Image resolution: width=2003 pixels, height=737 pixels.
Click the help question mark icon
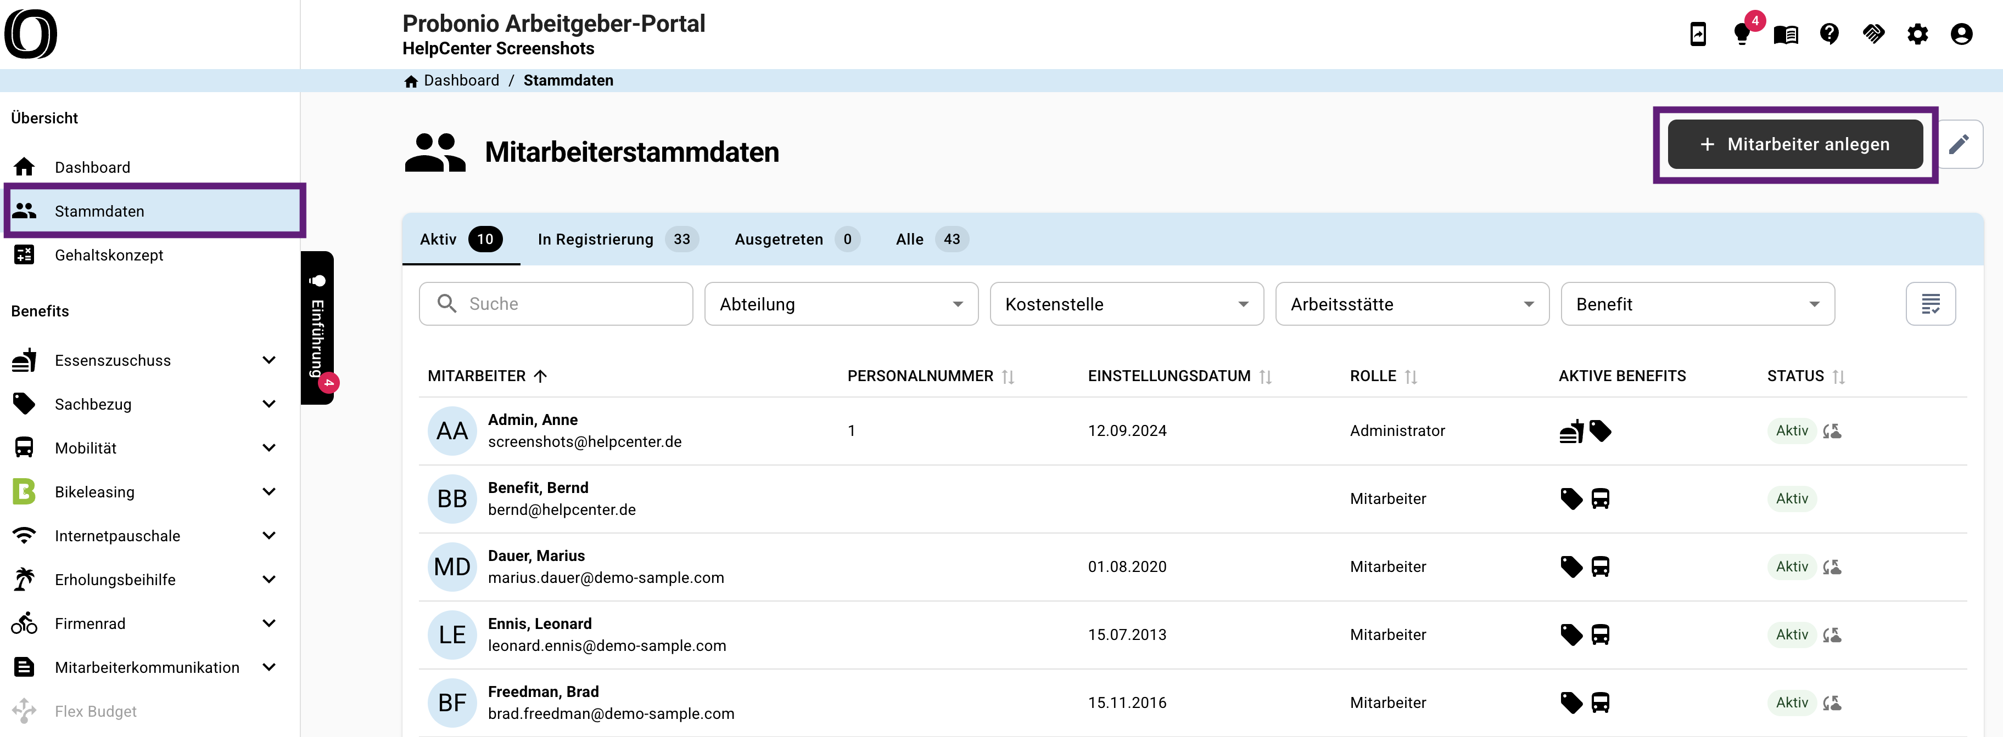pos(1829,34)
